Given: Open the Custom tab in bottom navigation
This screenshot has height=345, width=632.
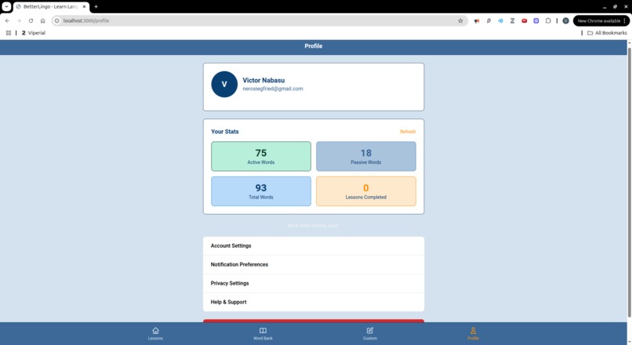Looking at the screenshot, I should (369, 334).
